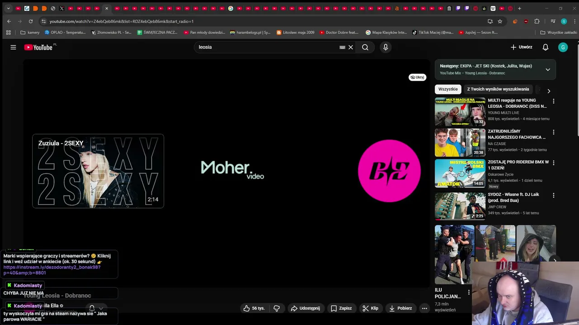Viewport: 579px width, 325px height.
Task: Start voice search with microphone
Action: tap(385, 47)
